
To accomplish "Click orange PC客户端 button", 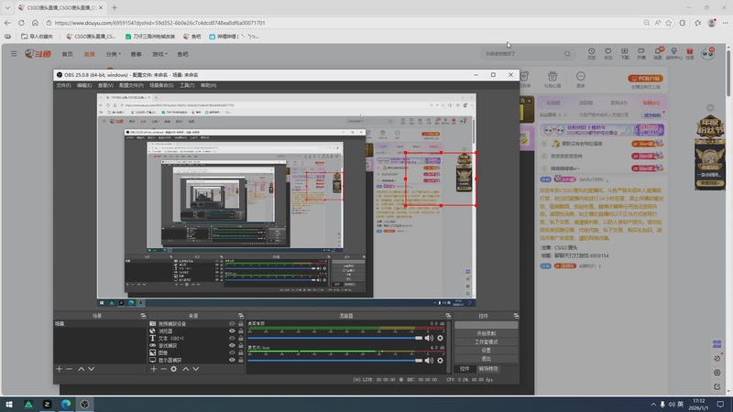I will (646, 79).
